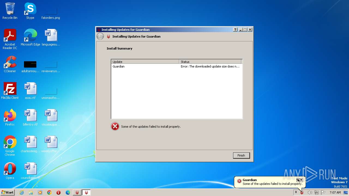Minimize the installer window
Screen dimensions: 349x196
click(x=240, y=30)
